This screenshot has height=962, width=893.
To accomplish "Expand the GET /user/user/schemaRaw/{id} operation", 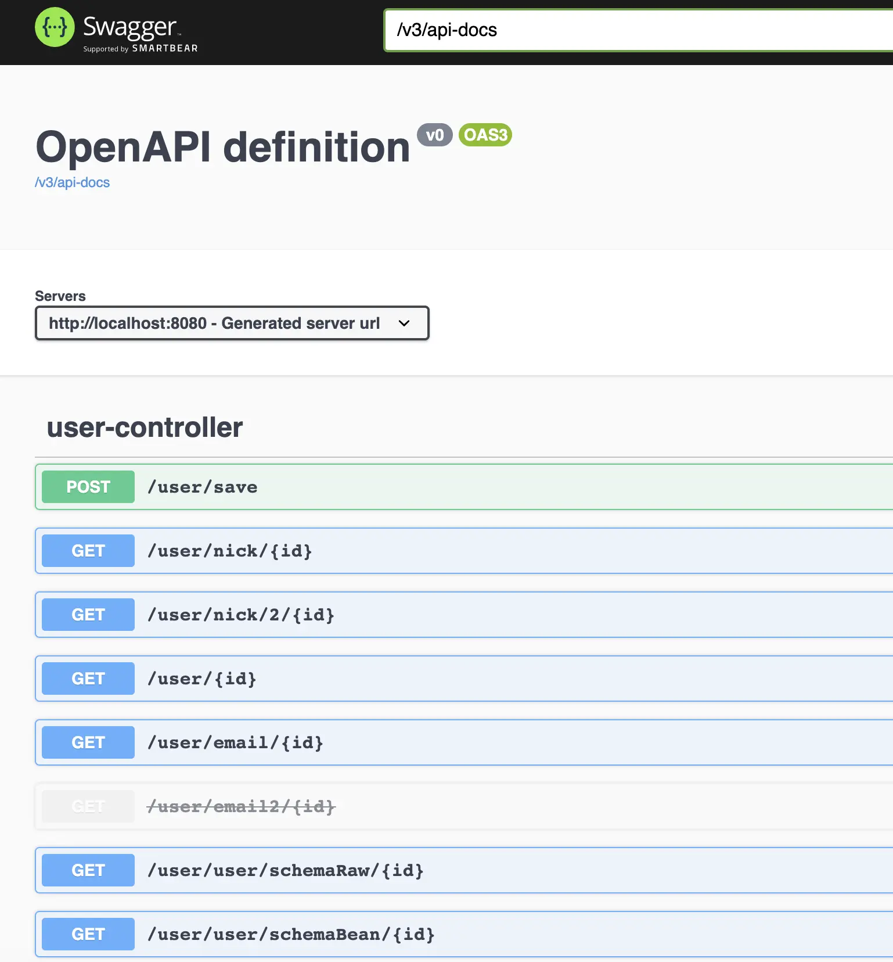I will tap(464, 870).
